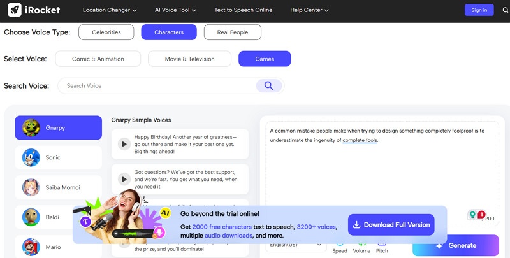Click Download Full Version button
Screen dimensions: 510x258
coord(391,225)
